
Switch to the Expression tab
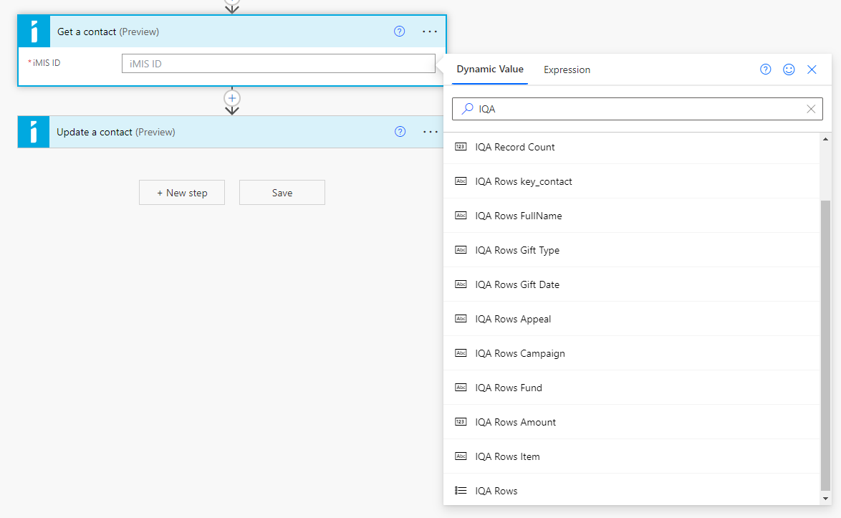567,69
